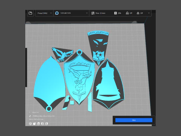Open print profile settings sliders icon

coord(93,13)
